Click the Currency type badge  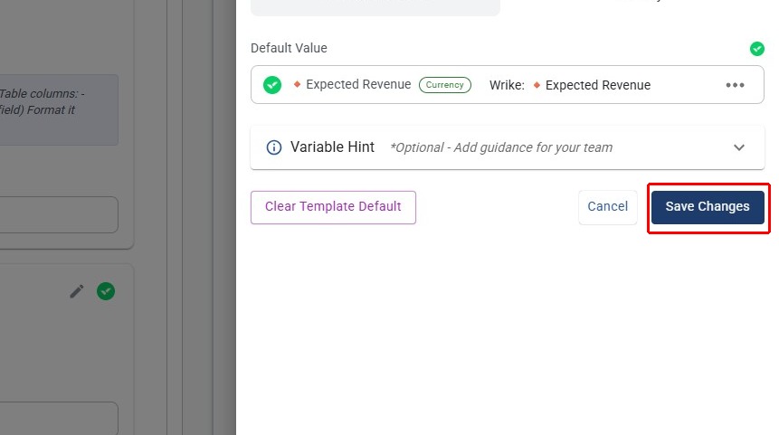click(444, 85)
